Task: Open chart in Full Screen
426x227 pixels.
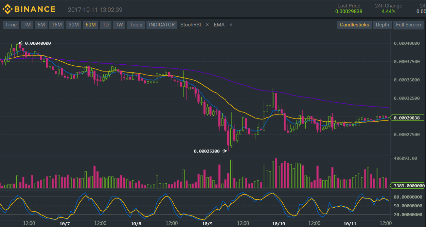Action: 408,25
